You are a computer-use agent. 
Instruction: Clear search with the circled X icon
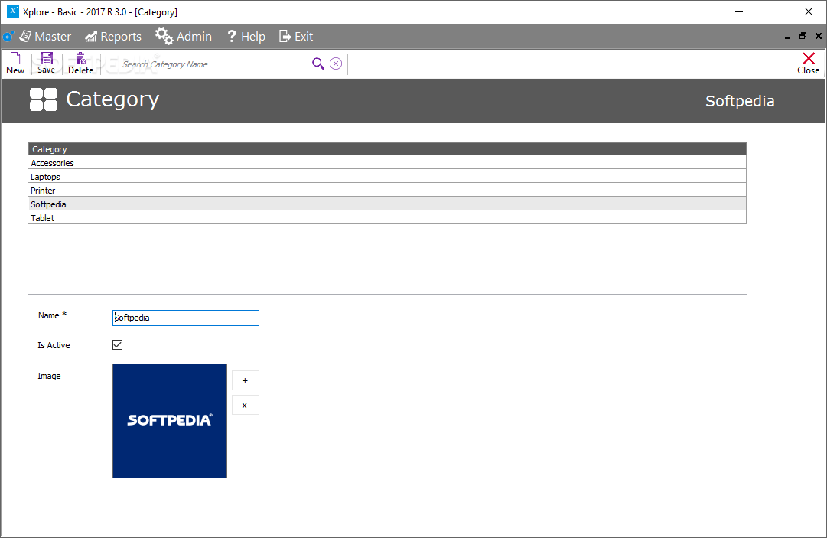click(336, 64)
